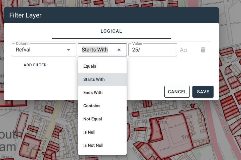
Task: Delete the filter row with trash icon
Action: click(203, 50)
